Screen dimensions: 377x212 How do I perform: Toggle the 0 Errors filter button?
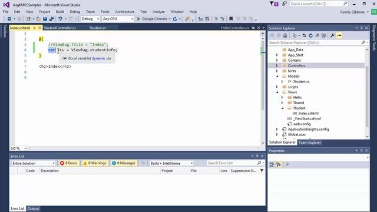click(x=69, y=163)
